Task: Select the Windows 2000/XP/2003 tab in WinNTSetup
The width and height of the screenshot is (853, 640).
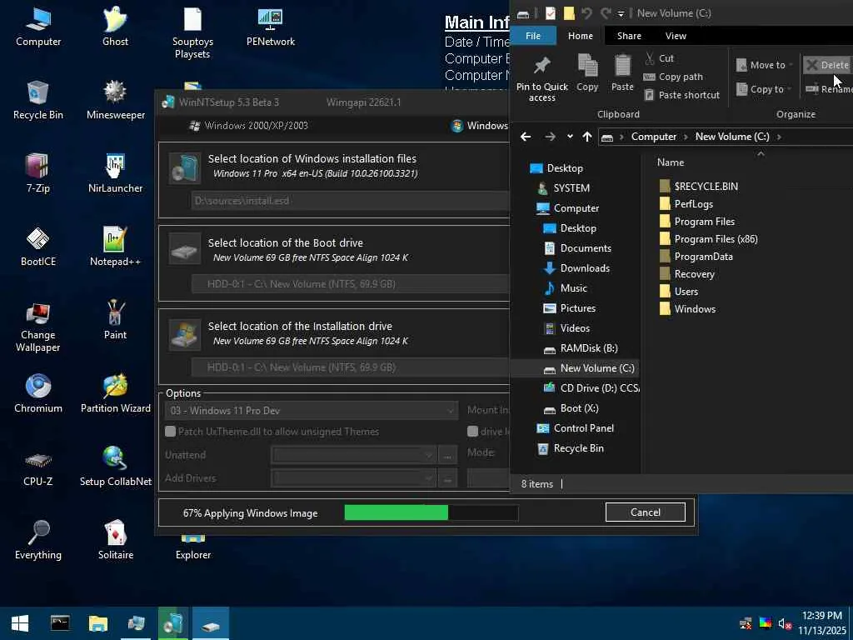Action: point(249,126)
